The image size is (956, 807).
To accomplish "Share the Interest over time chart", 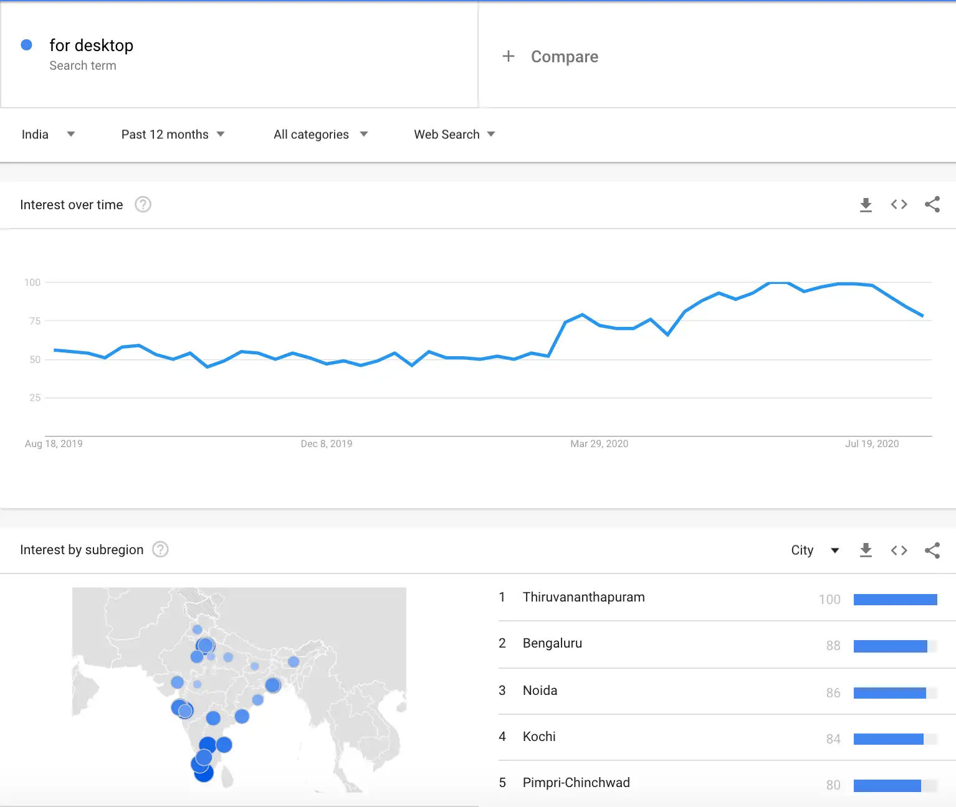I will pyautogui.click(x=932, y=204).
